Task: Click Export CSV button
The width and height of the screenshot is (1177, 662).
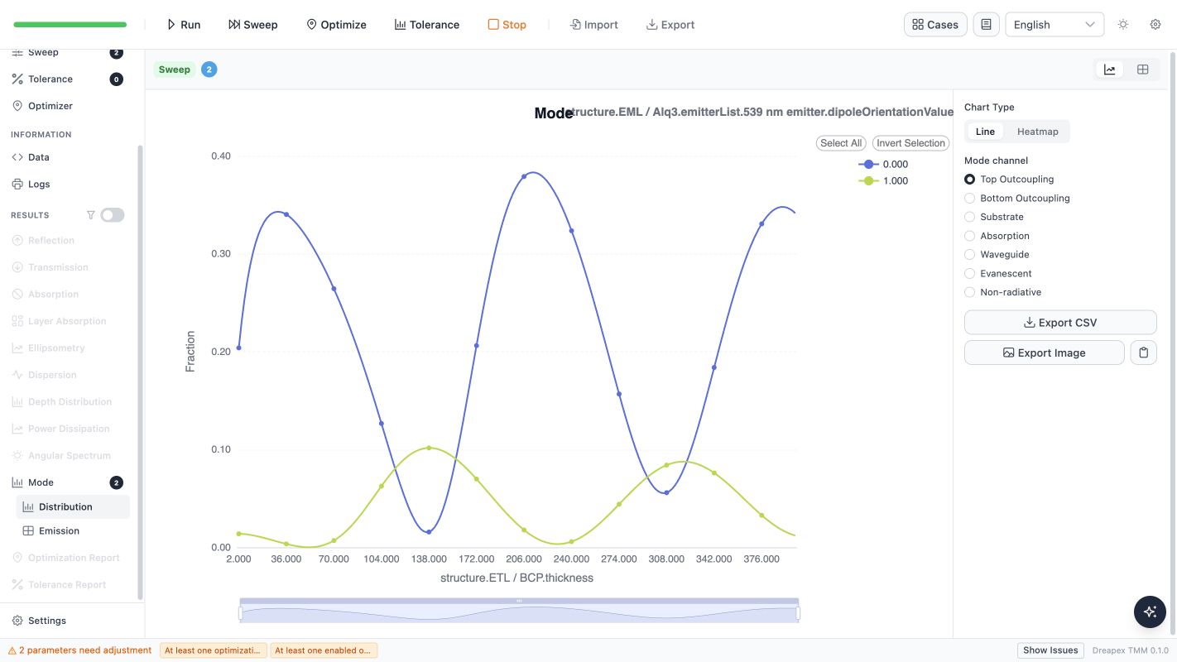Action: coord(1060,323)
